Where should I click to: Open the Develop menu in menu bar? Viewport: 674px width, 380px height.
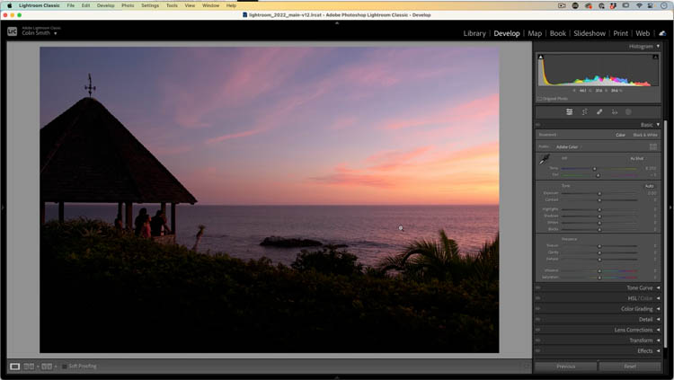[105, 5]
